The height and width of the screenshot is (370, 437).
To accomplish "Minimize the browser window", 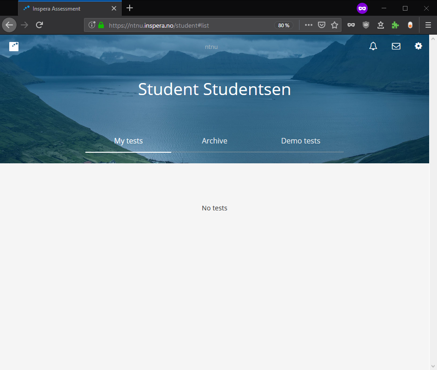I will tap(384, 8).
